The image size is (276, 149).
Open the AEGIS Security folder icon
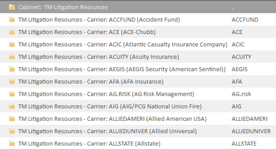click(x=12, y=69)
